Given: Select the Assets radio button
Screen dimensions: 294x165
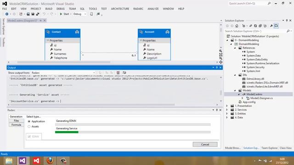Looking at the screenshot, I should click(x=29, y=126).
